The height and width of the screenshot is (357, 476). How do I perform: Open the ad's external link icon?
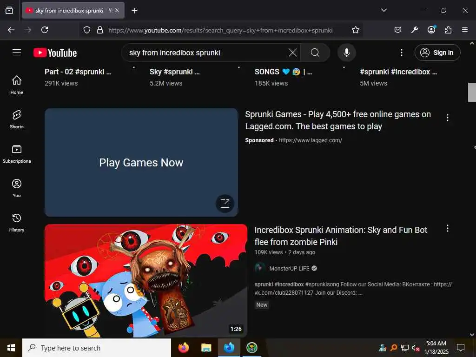pos(225,204)
